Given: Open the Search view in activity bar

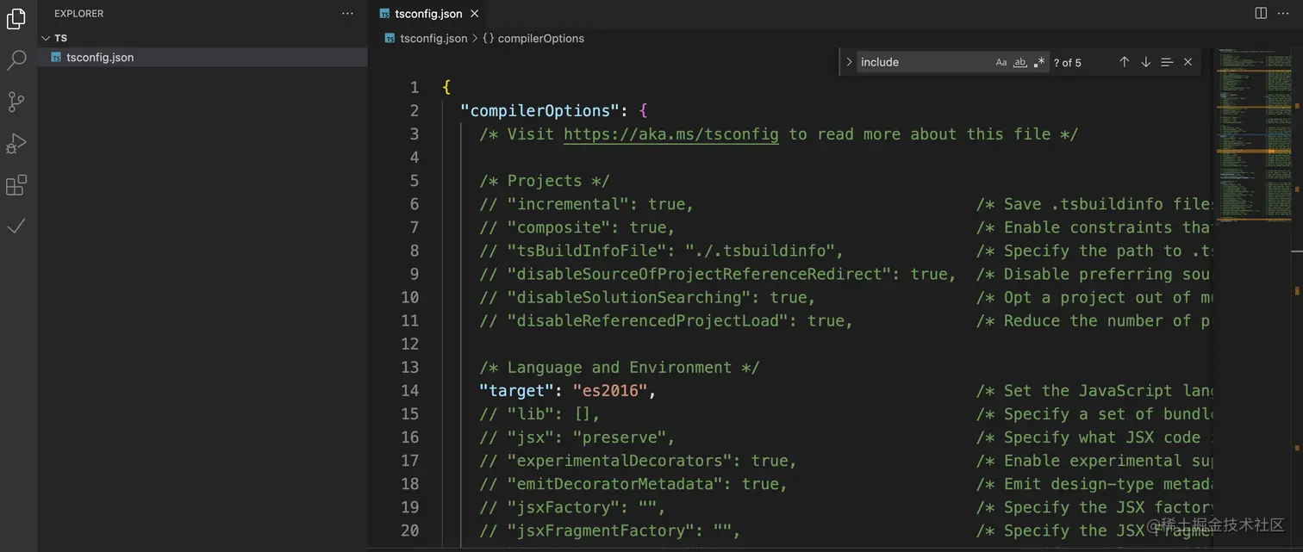Looking at the screenshot, I should pyautogui.click(x=16, y=60).
